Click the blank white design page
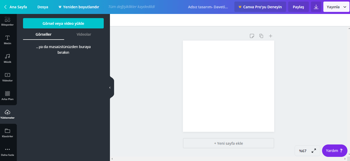This screenshot has height=161, width=350. pyautogui.click(x=228, y=86)
